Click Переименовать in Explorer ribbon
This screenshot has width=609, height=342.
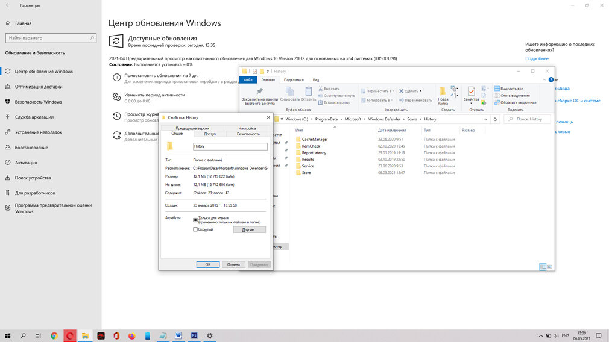(x=415, y=100)
